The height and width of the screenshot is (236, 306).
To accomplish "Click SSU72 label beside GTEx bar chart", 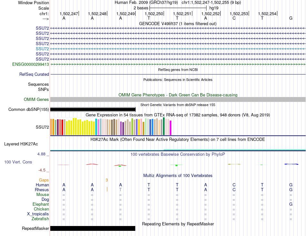I will 42,127.
